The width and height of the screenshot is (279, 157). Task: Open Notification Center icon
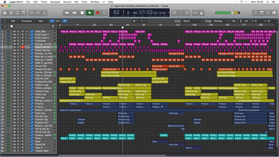coord(273,2)
